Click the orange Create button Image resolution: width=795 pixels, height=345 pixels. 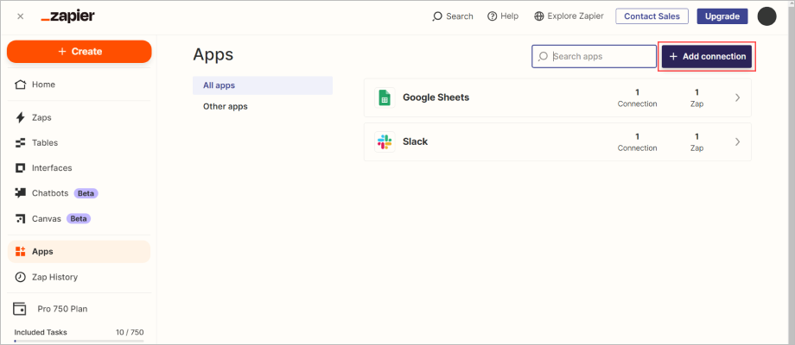click(x=79, y=52)
